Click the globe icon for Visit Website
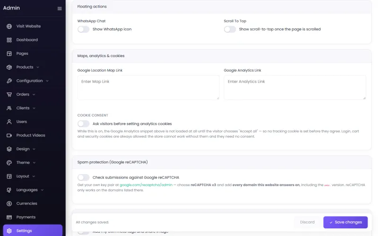378x236 pixels. click(9, 26)
